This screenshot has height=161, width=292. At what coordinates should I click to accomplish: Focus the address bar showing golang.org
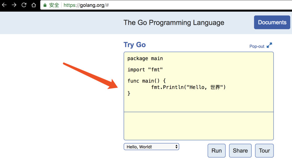click(166, 5)
